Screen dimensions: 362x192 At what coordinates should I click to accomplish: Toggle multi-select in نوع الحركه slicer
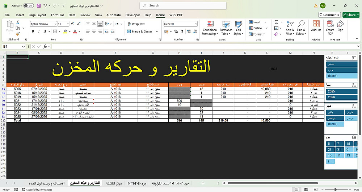[x=354, y=58]
